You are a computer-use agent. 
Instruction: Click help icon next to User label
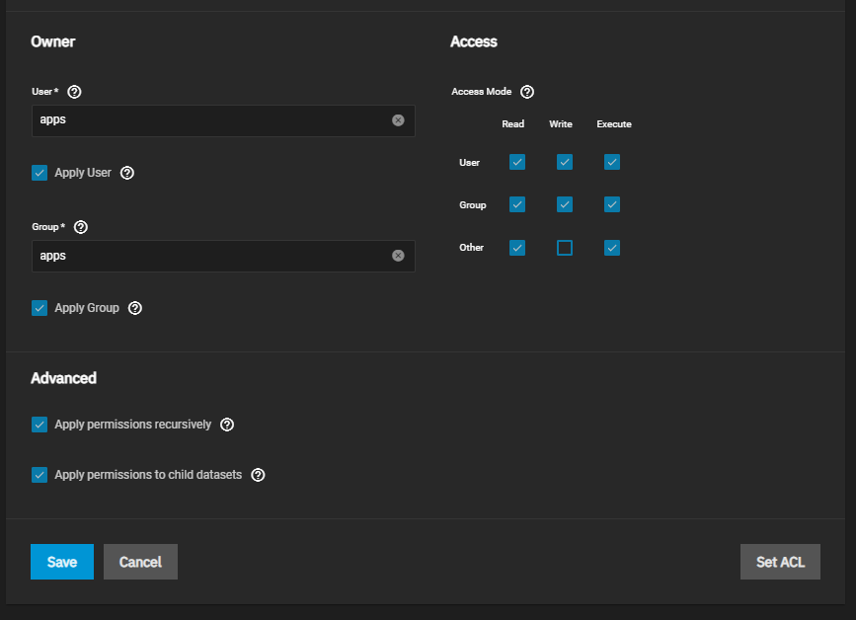(74, 92)
